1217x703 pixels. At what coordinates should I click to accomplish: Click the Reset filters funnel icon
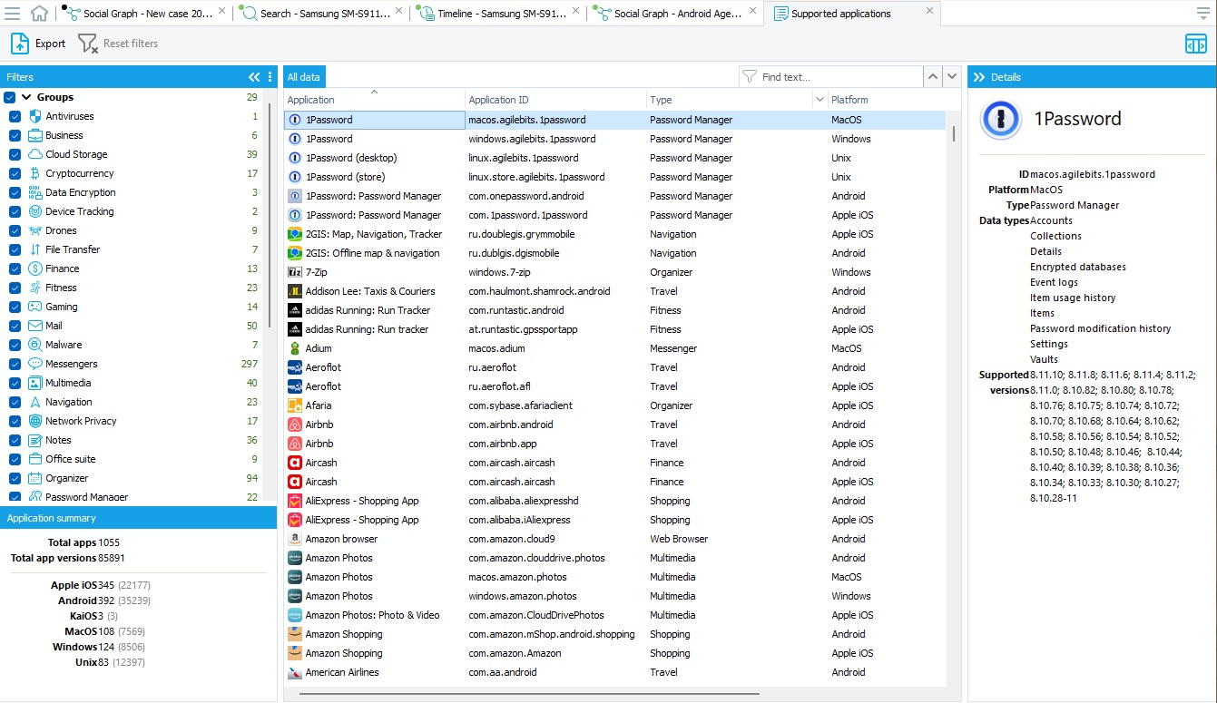tap(88, 44)
